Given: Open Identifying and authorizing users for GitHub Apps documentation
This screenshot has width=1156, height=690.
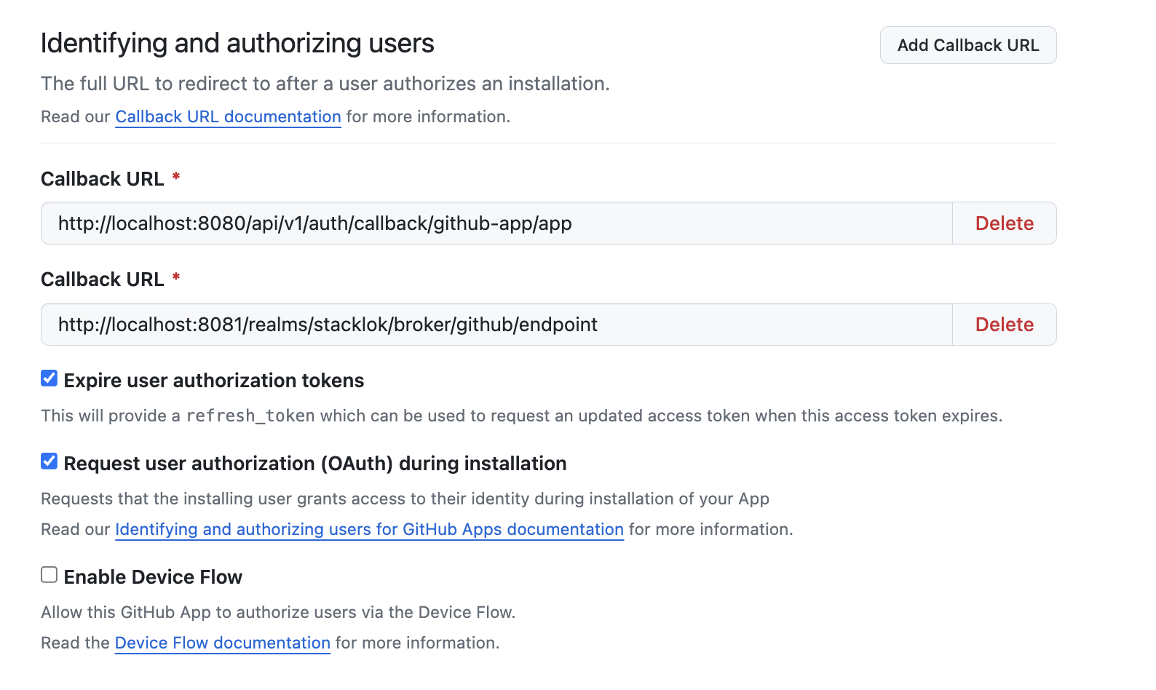Looking at the screenshot, I should (369, 529).
